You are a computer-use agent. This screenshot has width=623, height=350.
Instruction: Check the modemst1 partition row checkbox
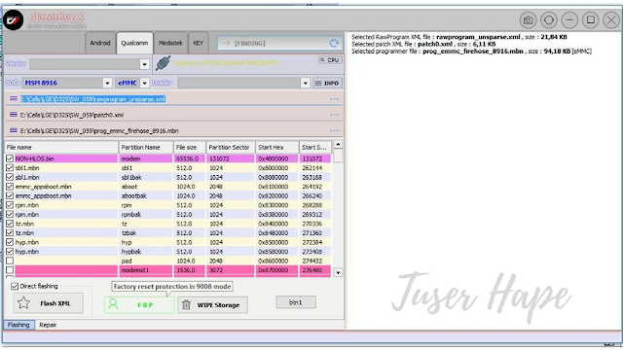pos(10,270)
